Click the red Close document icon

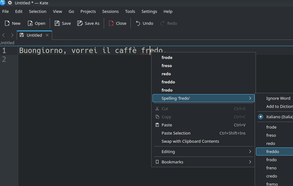[x=111, y=23]
